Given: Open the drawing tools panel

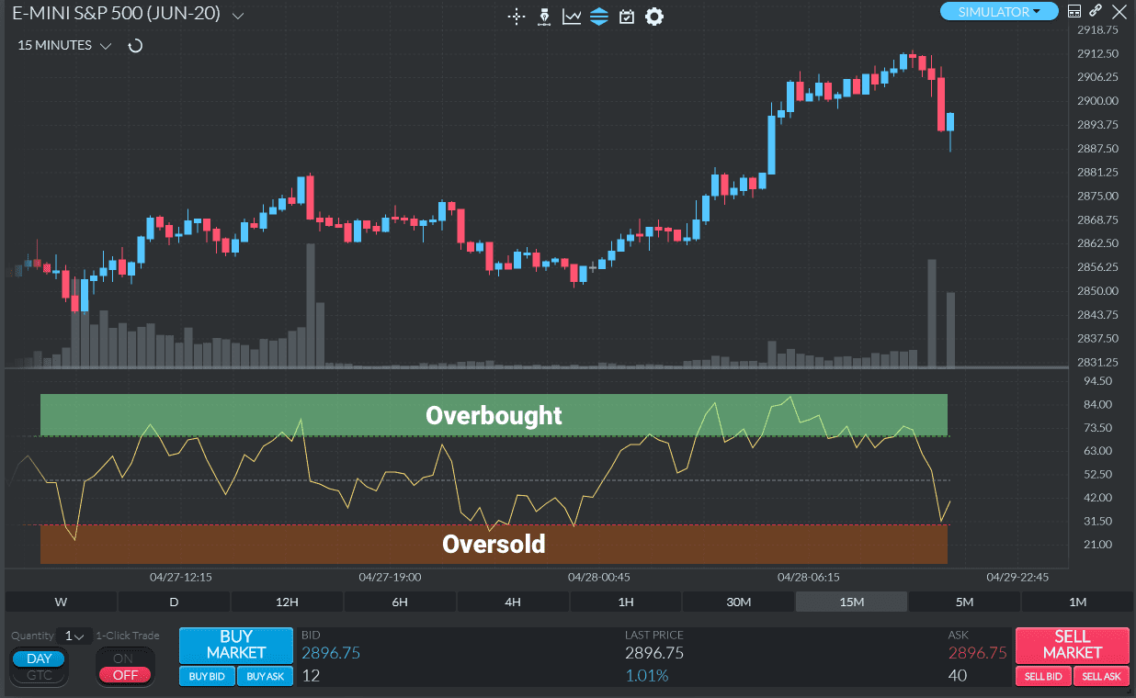Looking at the screenshot, I should (x=543, y=17).
